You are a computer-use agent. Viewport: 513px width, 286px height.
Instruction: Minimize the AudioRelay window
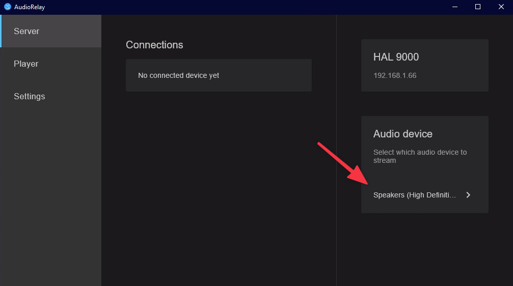455,7
